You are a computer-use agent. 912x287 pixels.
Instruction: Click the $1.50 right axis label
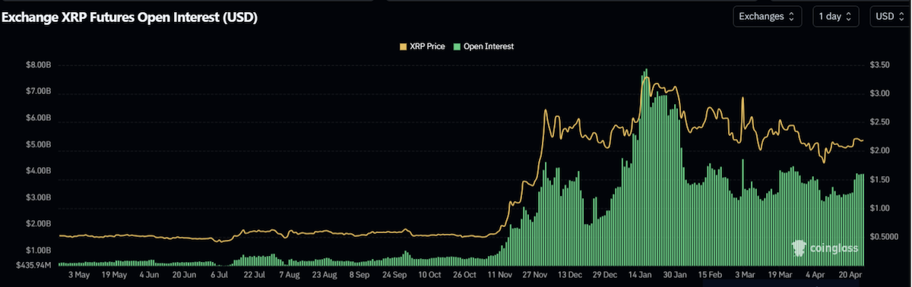[880, 179]
